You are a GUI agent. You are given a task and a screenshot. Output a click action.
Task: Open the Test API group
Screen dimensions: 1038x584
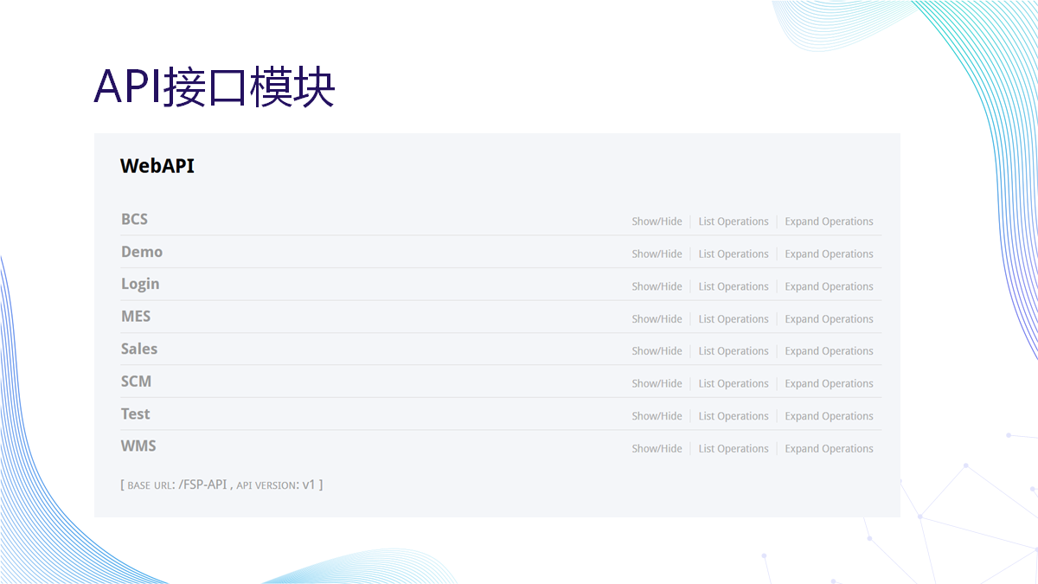coord(135,414)
